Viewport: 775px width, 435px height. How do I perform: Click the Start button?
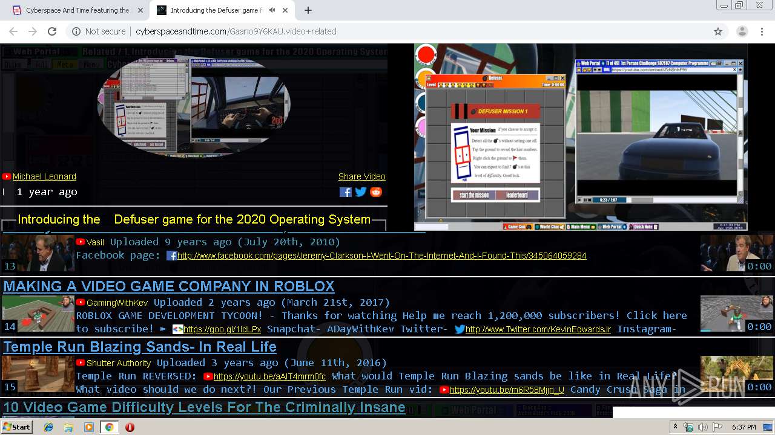pyautogui.click(x=16, y=427)
